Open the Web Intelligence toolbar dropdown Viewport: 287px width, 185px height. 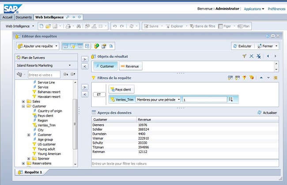click(33, 26)
